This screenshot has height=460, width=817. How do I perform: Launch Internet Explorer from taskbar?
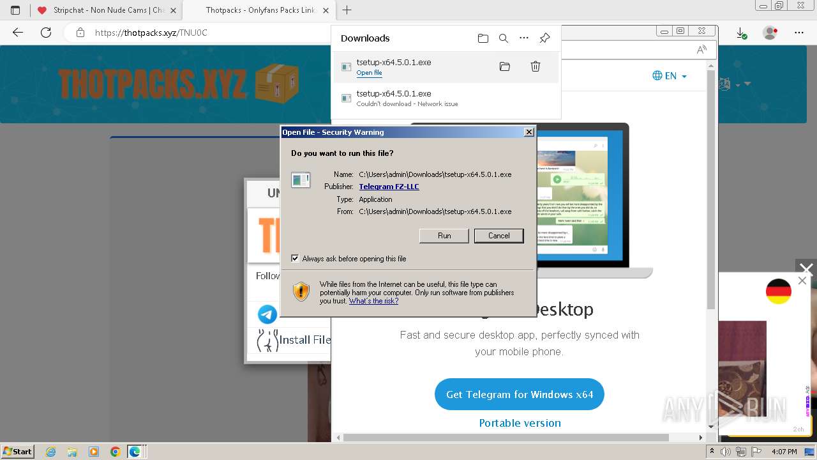coord(51,452)
